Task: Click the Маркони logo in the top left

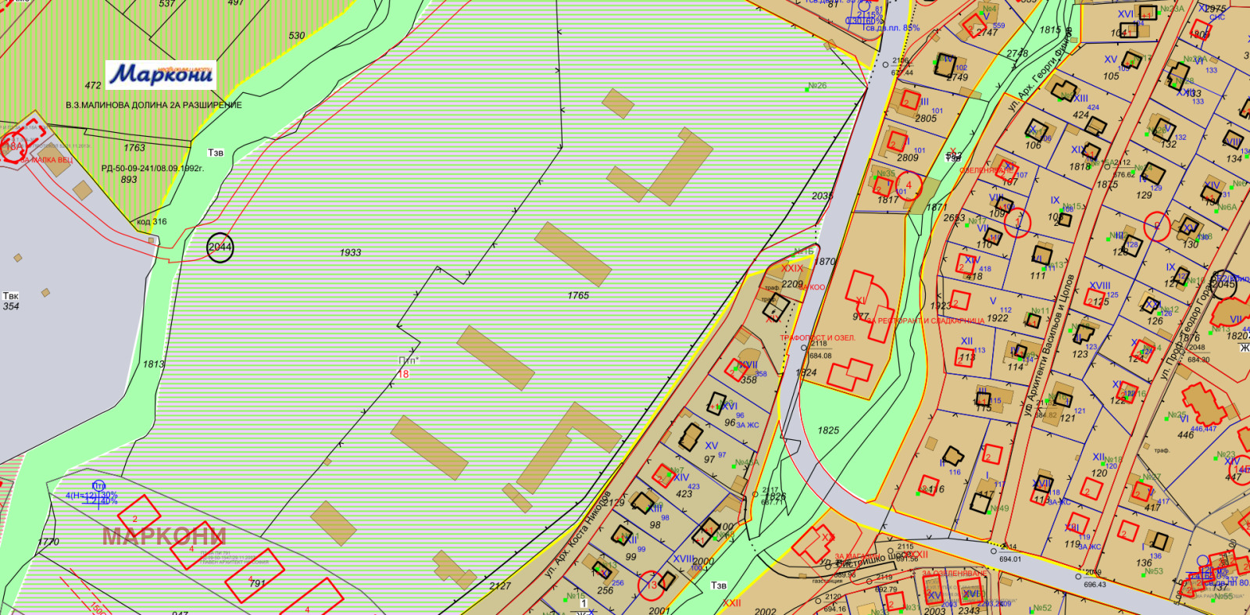Action: (x=160, y=74)
